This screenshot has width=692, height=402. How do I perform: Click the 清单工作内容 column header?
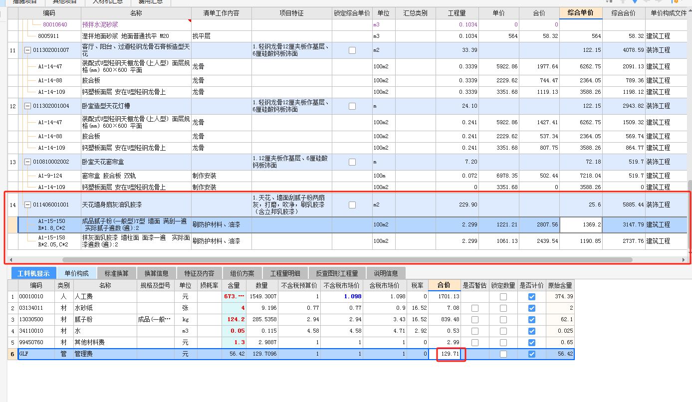(x=222, y=13)
